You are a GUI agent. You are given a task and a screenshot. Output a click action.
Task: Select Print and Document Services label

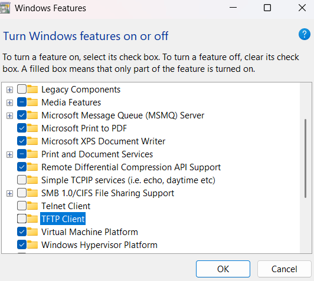coord(97,154)
